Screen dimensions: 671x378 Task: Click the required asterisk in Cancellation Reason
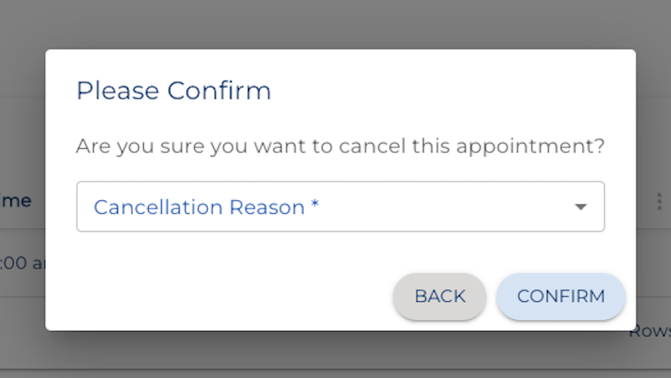(x=315, y=206)
